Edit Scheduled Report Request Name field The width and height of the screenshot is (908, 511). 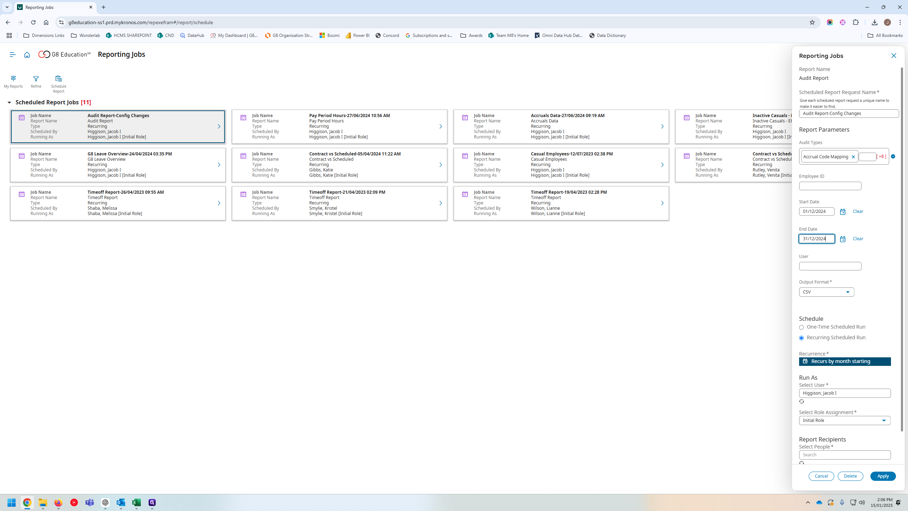[849, 114]
